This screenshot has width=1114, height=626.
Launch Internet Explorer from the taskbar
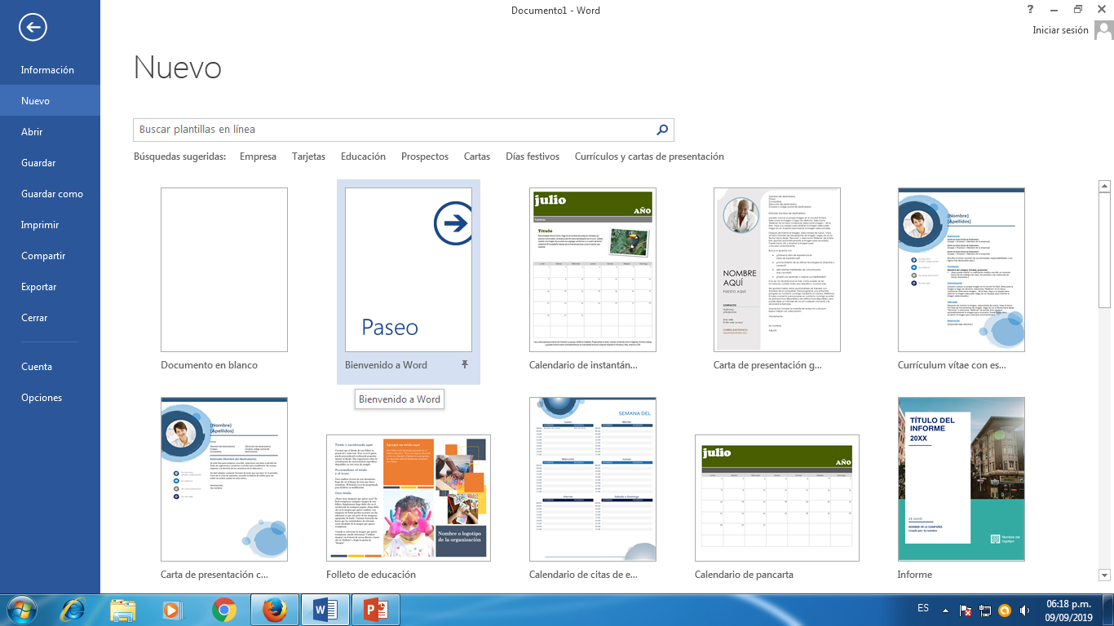(73, 610)
